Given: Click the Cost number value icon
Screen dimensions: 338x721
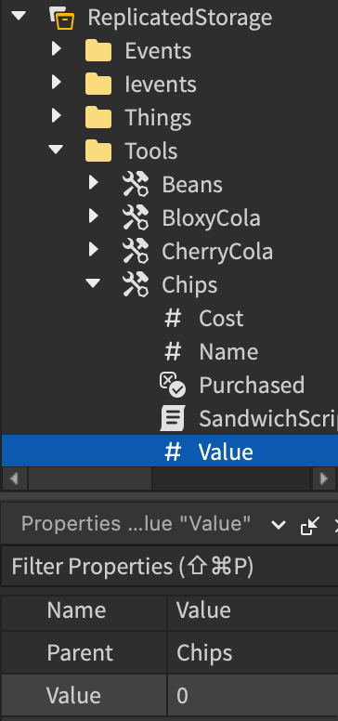Looking at the screenshot, I should pos(173,319).
